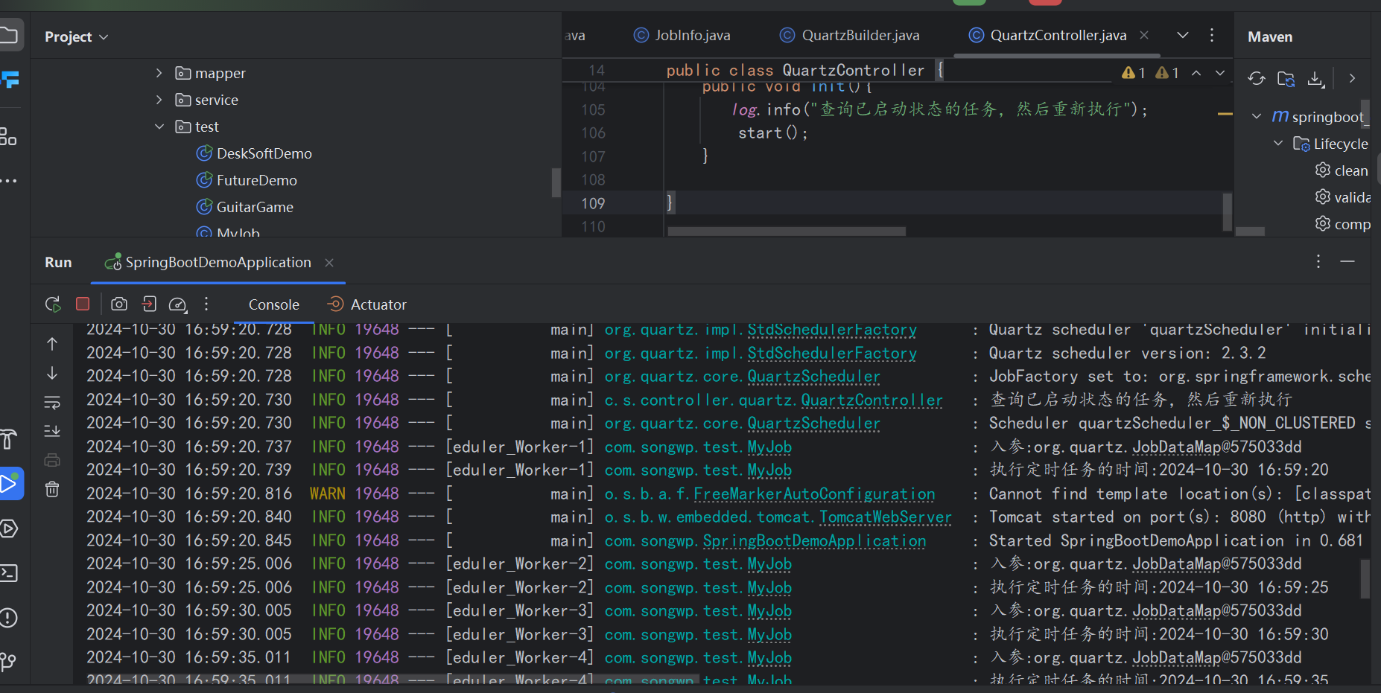Screen dimensions: 1381x693
Task: Click editor horizontal scrollbar
Action: [787, 231]
